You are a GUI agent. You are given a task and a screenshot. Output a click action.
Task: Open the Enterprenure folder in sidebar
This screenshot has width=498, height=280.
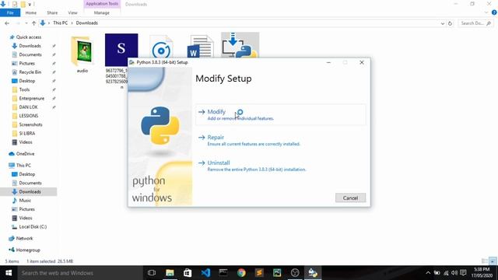31,98
